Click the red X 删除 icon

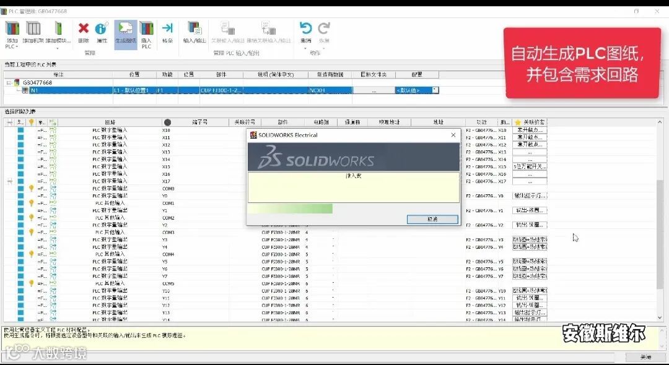(x=84, y=28)
